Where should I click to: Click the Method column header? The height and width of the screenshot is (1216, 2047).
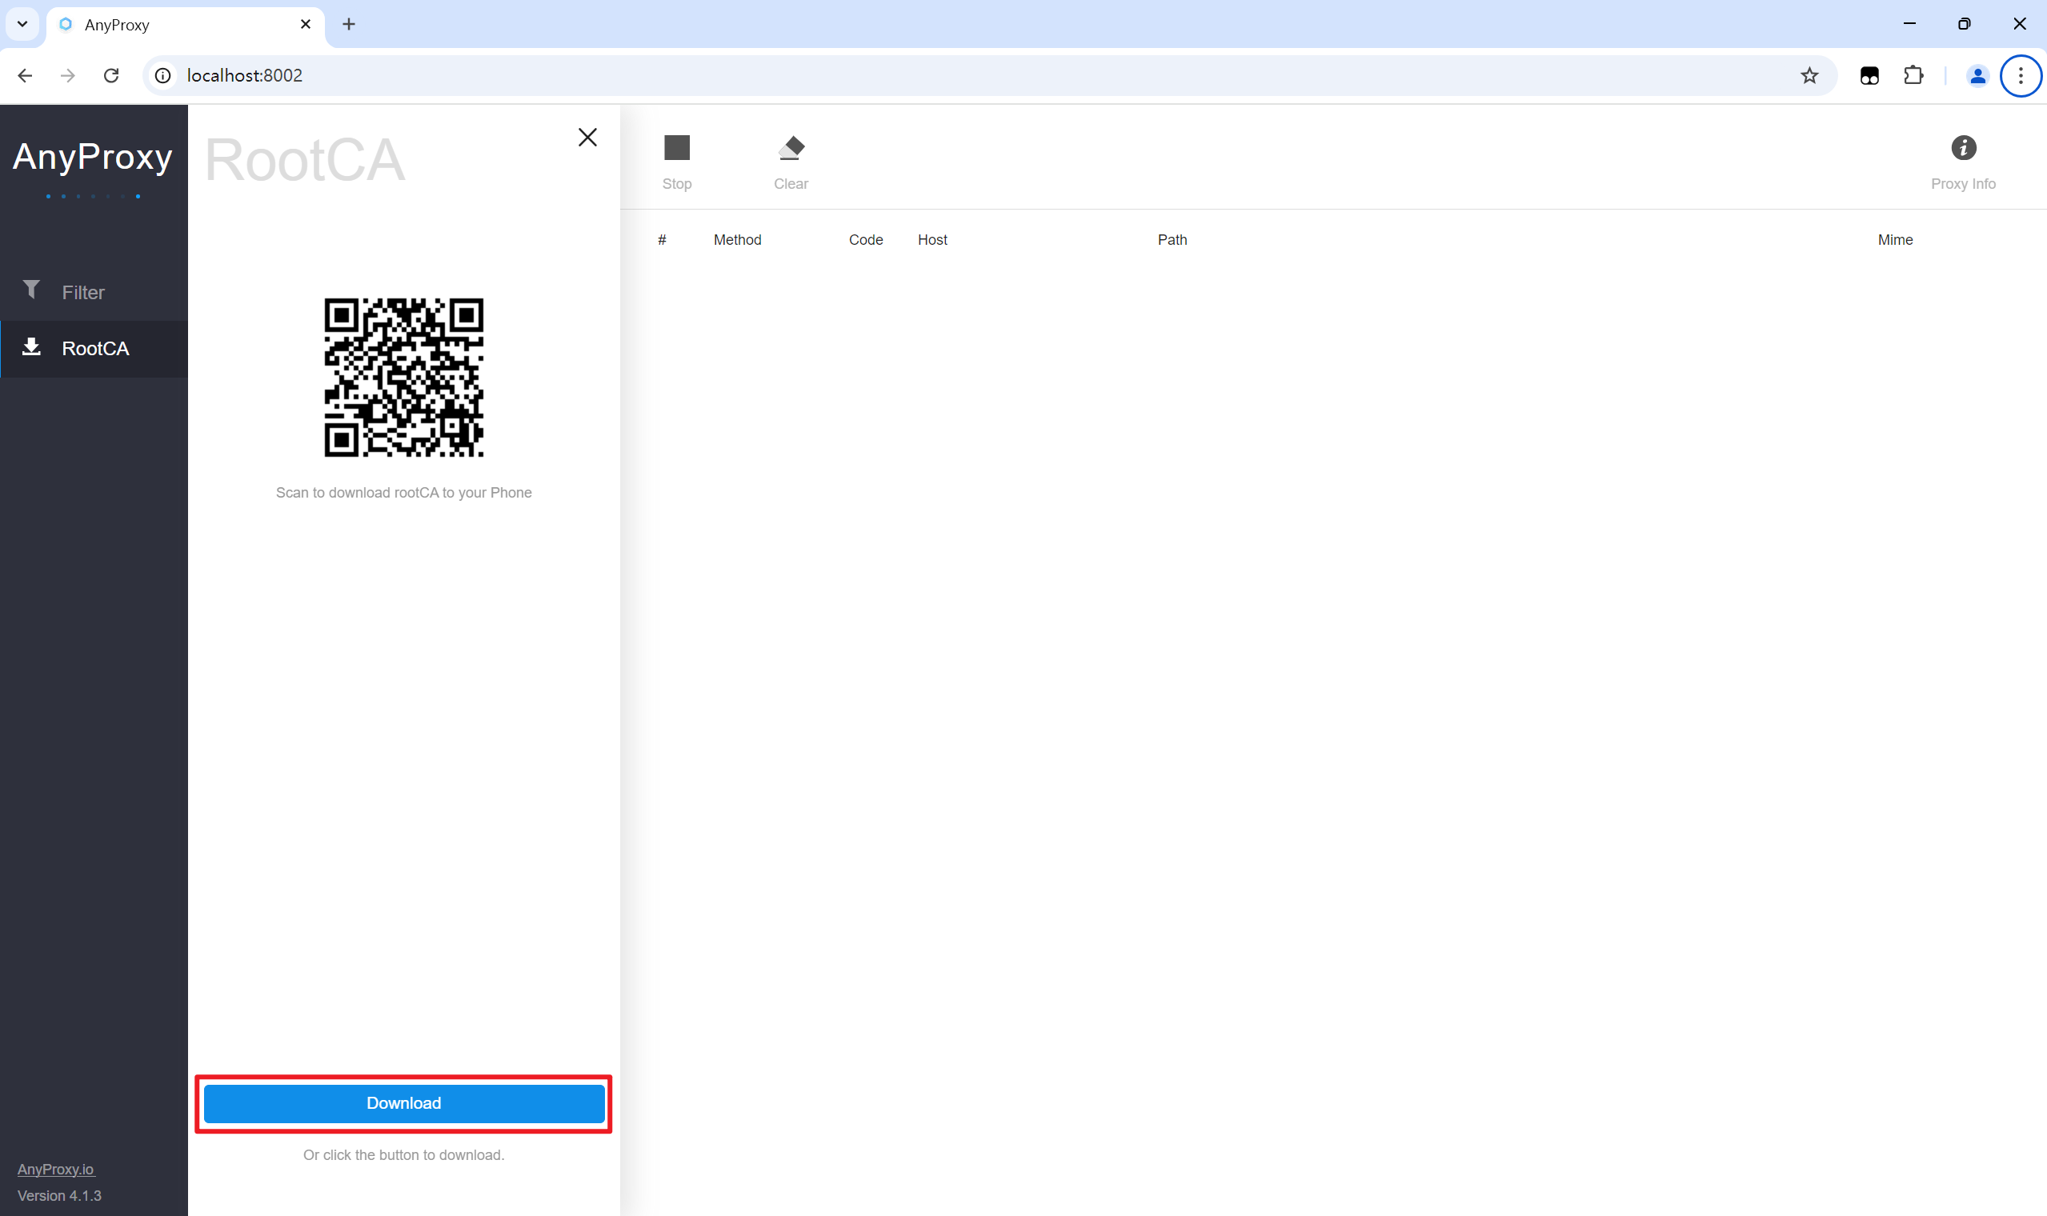(x=738, y=239)
